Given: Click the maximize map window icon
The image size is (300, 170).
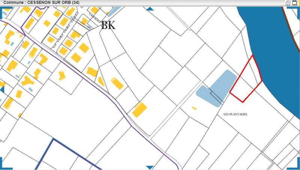Looking at the screenshot, I should click(294, 3).
